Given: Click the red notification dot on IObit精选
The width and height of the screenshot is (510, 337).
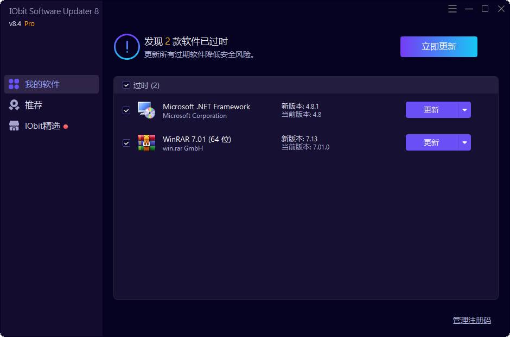Looking at the screenshot, I should (x=65, y=126).
